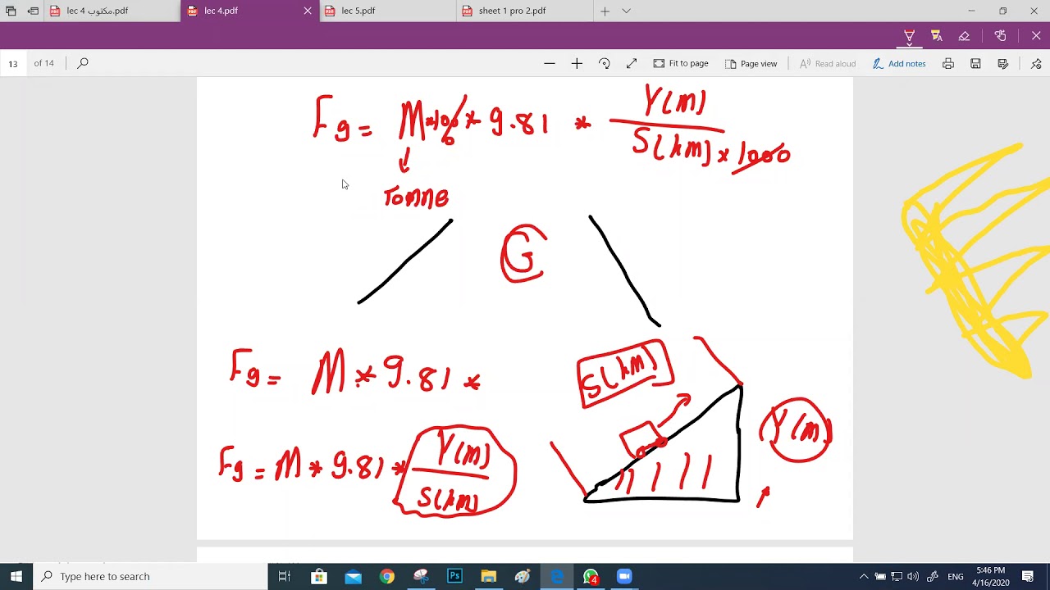Select the text highlighter tool

(936, 36)
